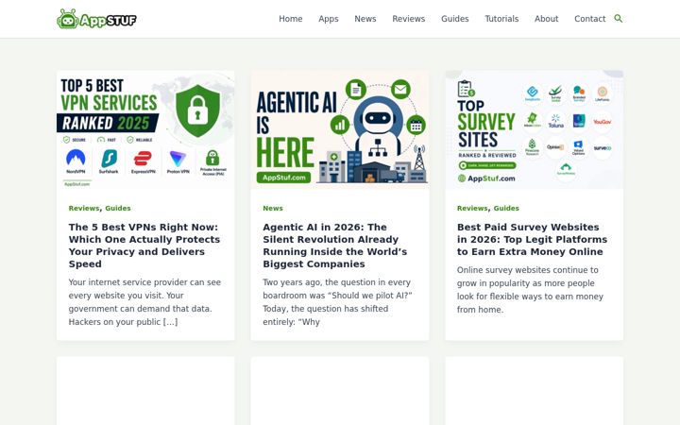Click the AppStuf logo

coord(96,19)
